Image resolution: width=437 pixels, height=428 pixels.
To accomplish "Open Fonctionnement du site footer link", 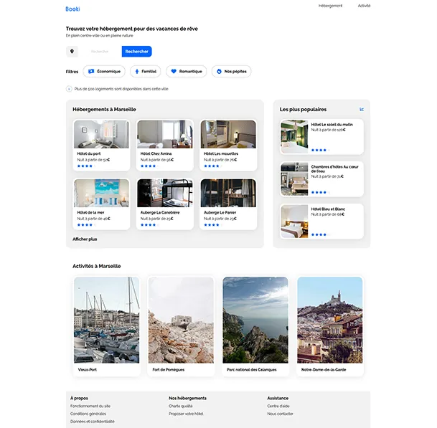I will 90,406.
